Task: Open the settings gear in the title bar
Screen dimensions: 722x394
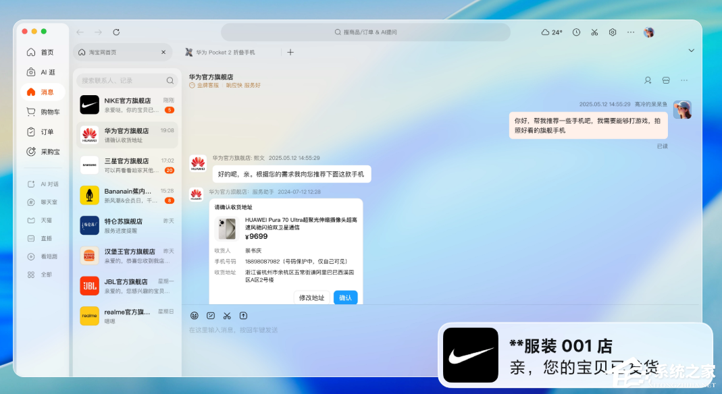Action: pos(613,32)
